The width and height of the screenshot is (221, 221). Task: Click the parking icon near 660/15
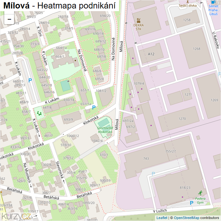coord(30,80)
